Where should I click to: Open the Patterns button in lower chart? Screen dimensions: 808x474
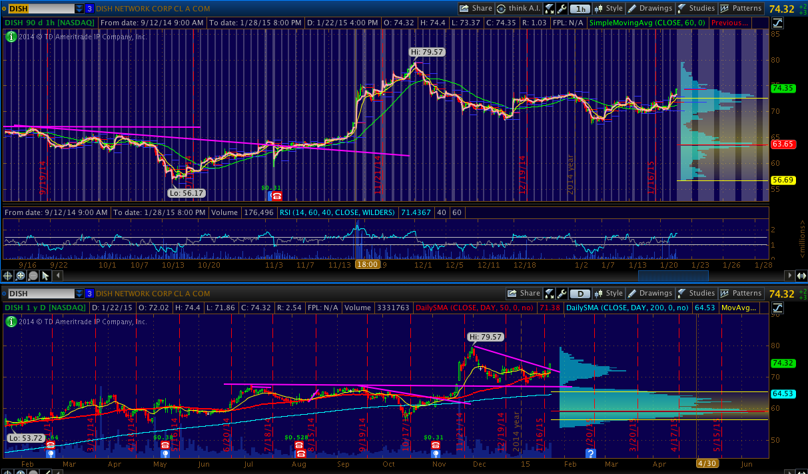(x=741, y=293)
